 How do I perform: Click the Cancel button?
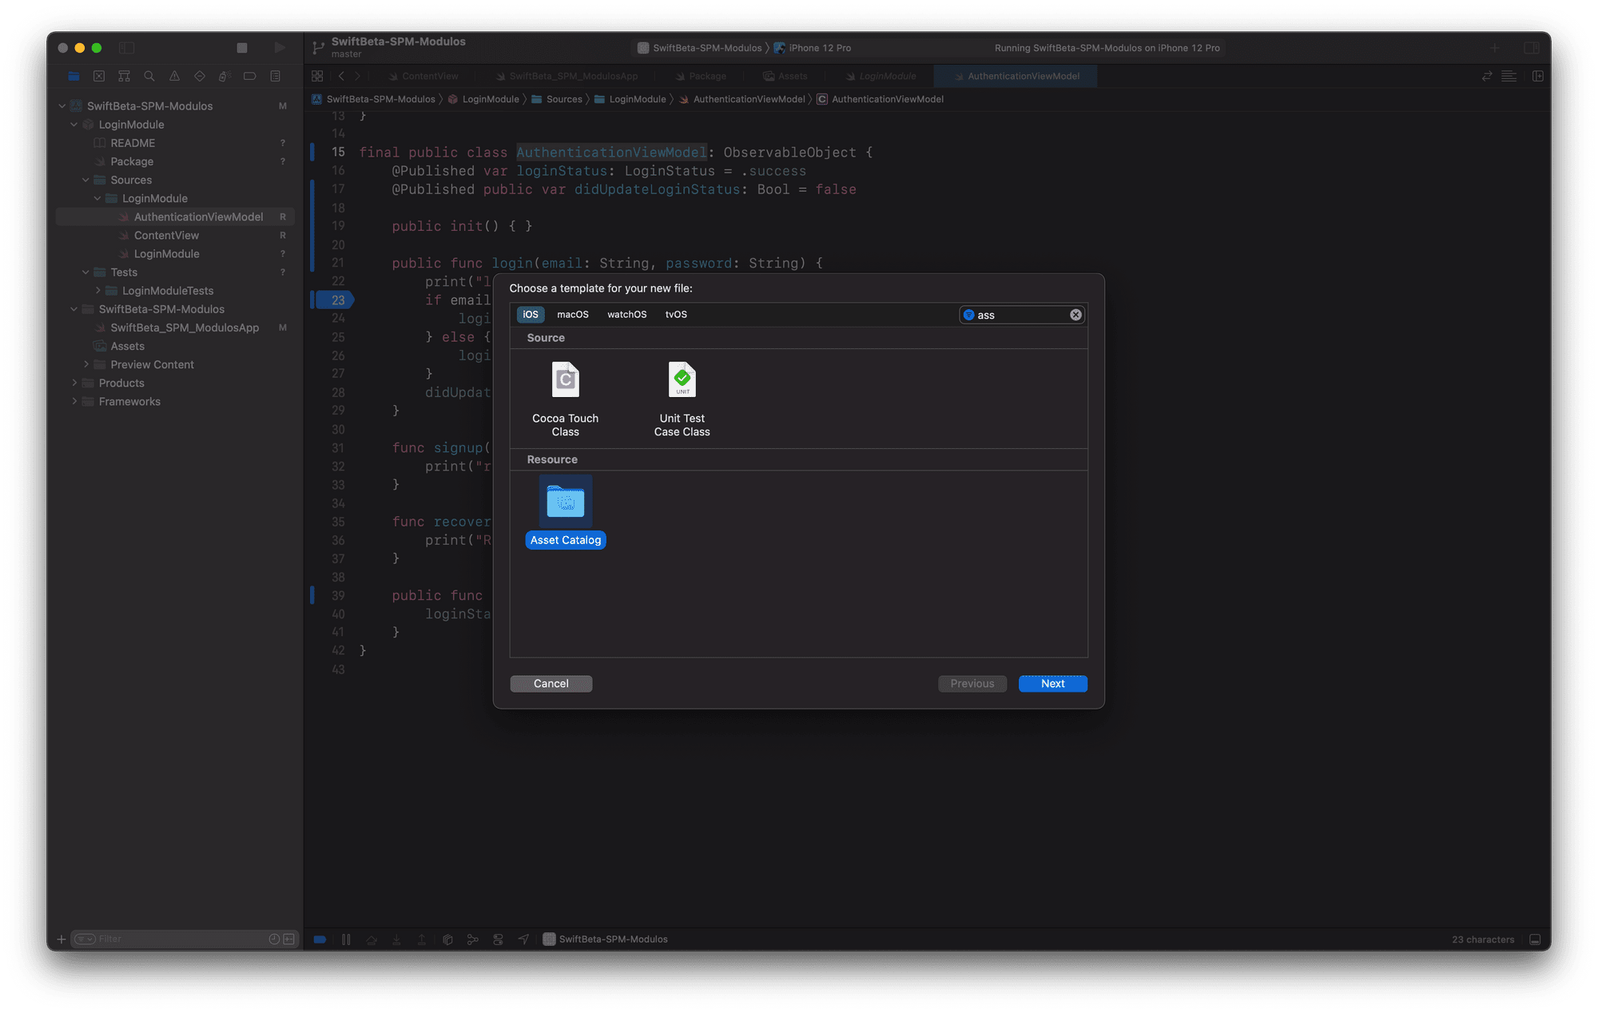(551, 684)
